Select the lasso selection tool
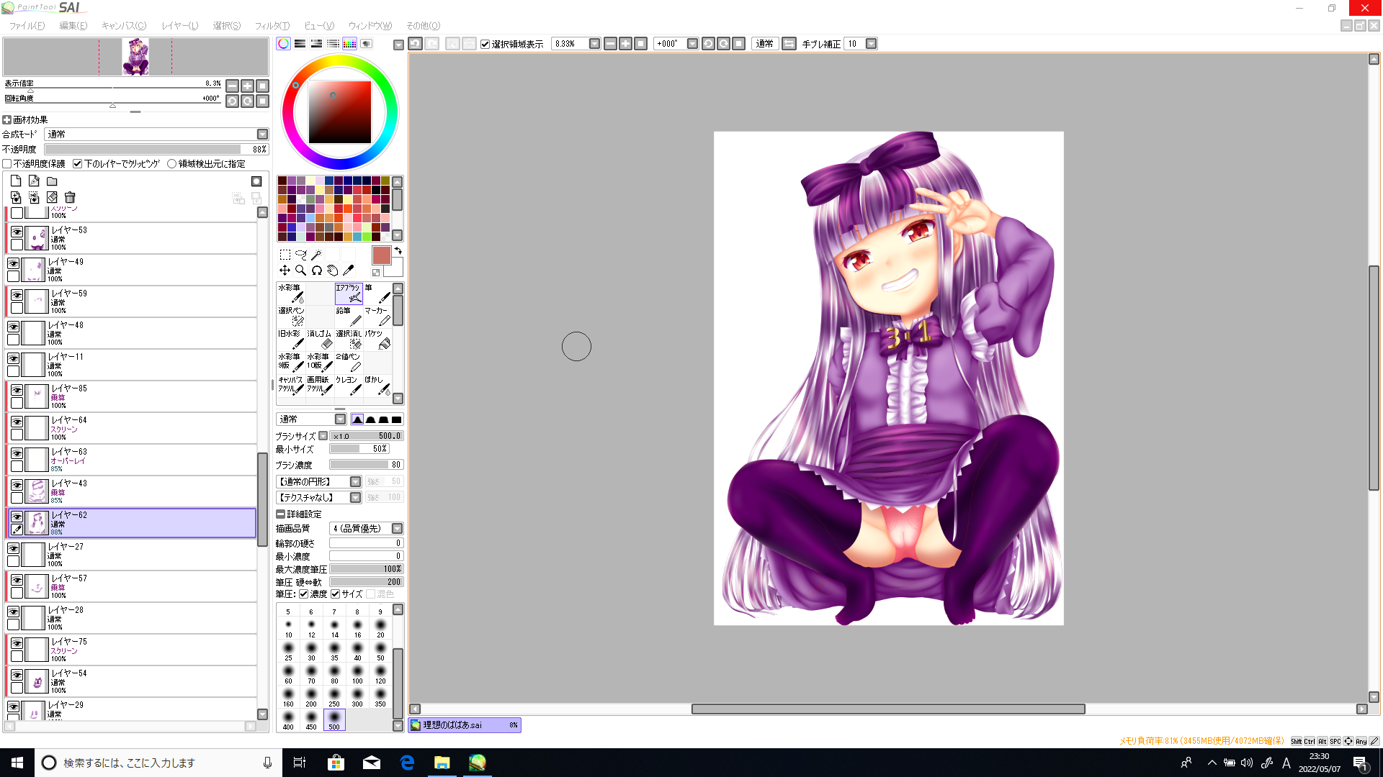The width and height of the screenshot is (1383, 777). 301,255
